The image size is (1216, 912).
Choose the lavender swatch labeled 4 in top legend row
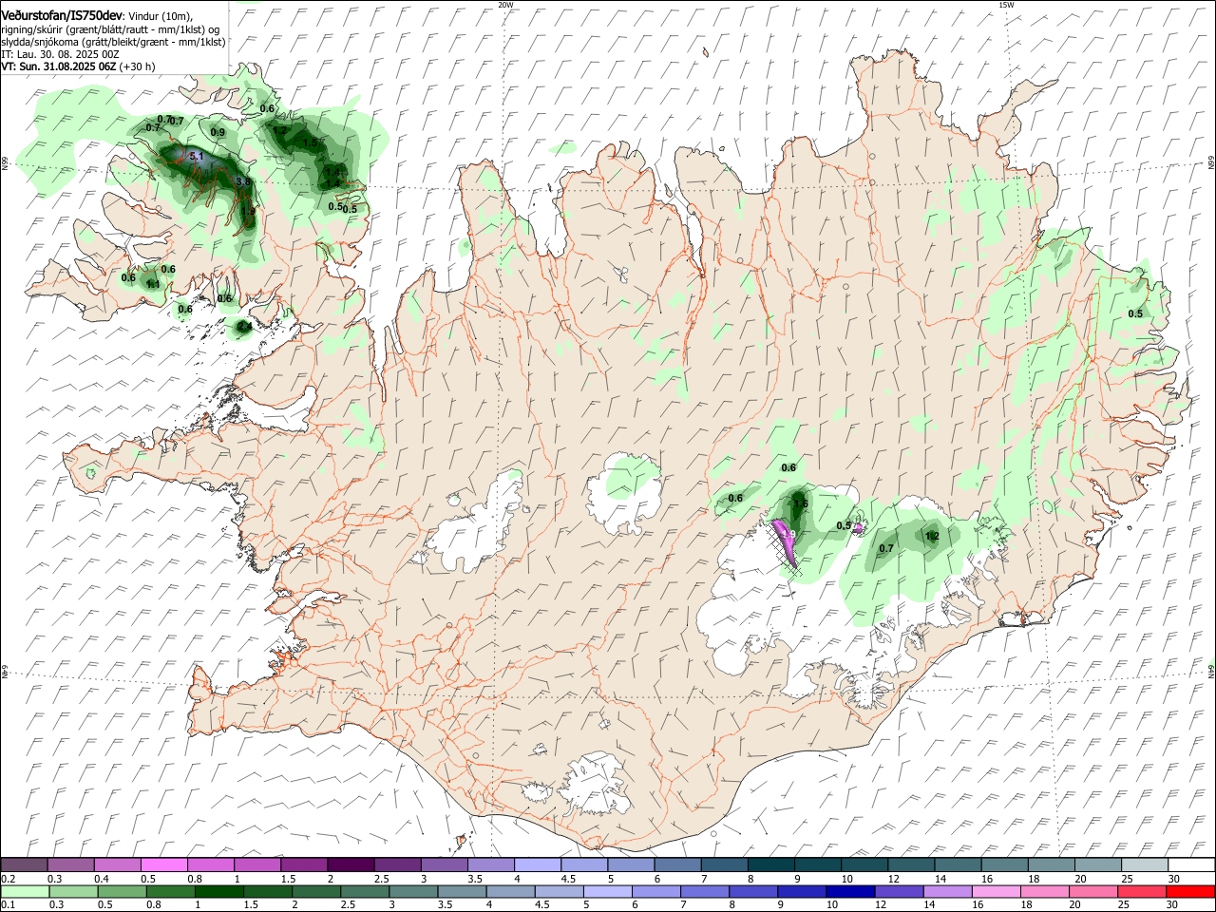tap(537, 864)
